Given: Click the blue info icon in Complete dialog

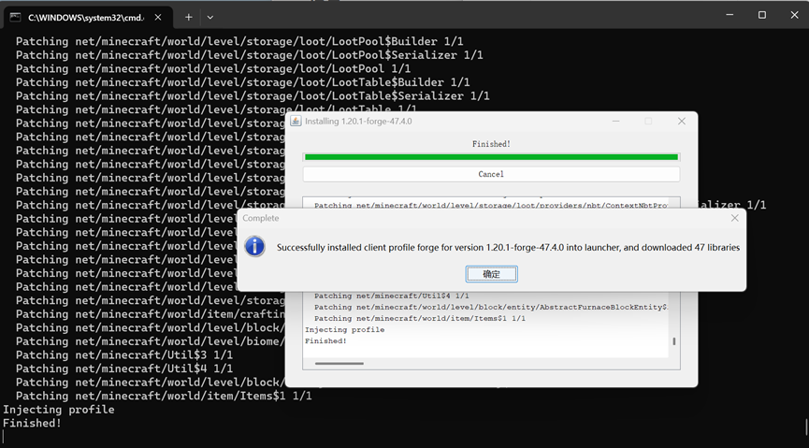Looking at the screenshot, I should click(x=255, y=247).
